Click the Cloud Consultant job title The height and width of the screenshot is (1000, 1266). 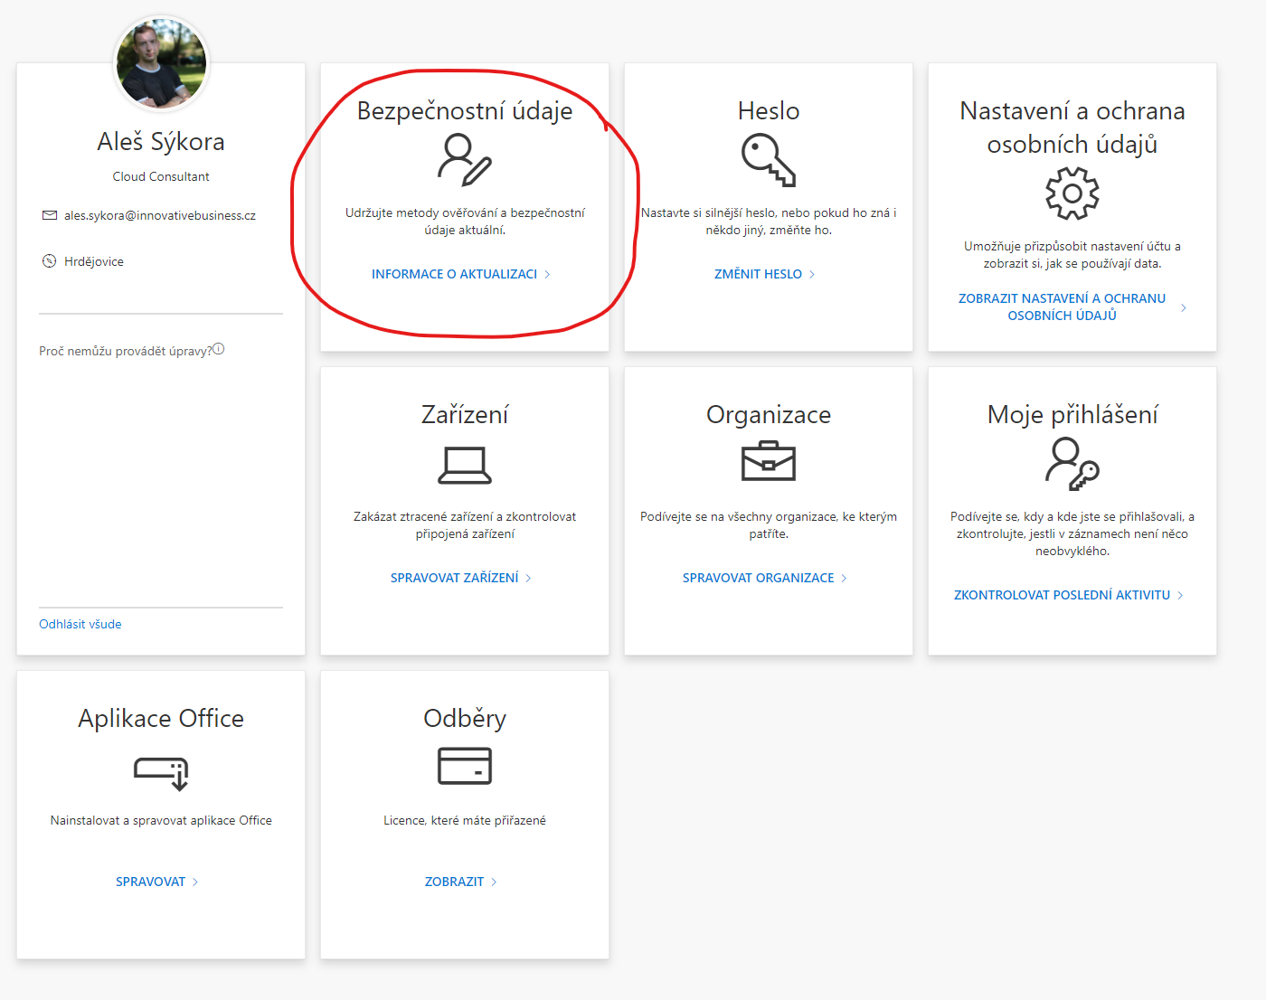(x=161, y=176)
